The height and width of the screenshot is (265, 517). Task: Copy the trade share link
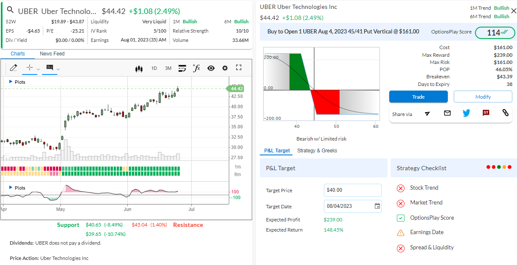(x=505, y=113)
